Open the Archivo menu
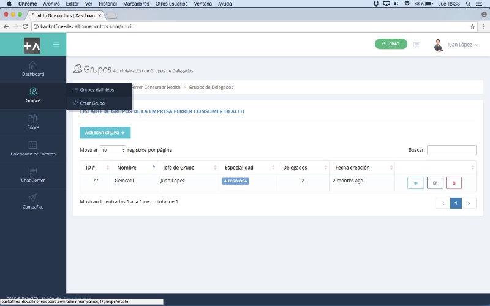 tap(51, 4)
